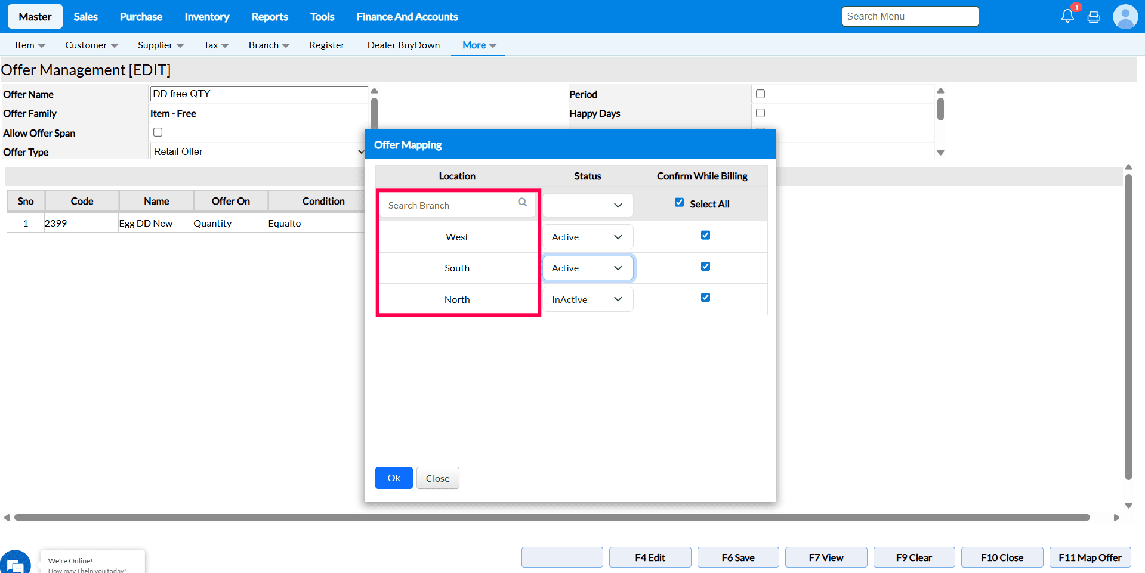This screenshot has height=573, width=1145.
Task: Focus the Search Branch field
Action: click(458, 205)
